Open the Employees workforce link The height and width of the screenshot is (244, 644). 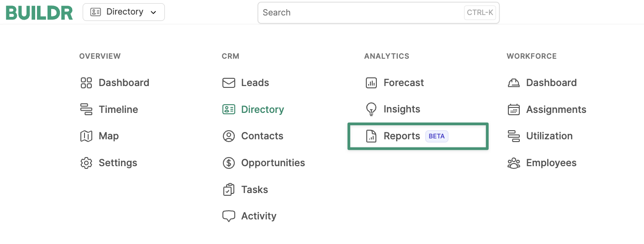[542, 163]
